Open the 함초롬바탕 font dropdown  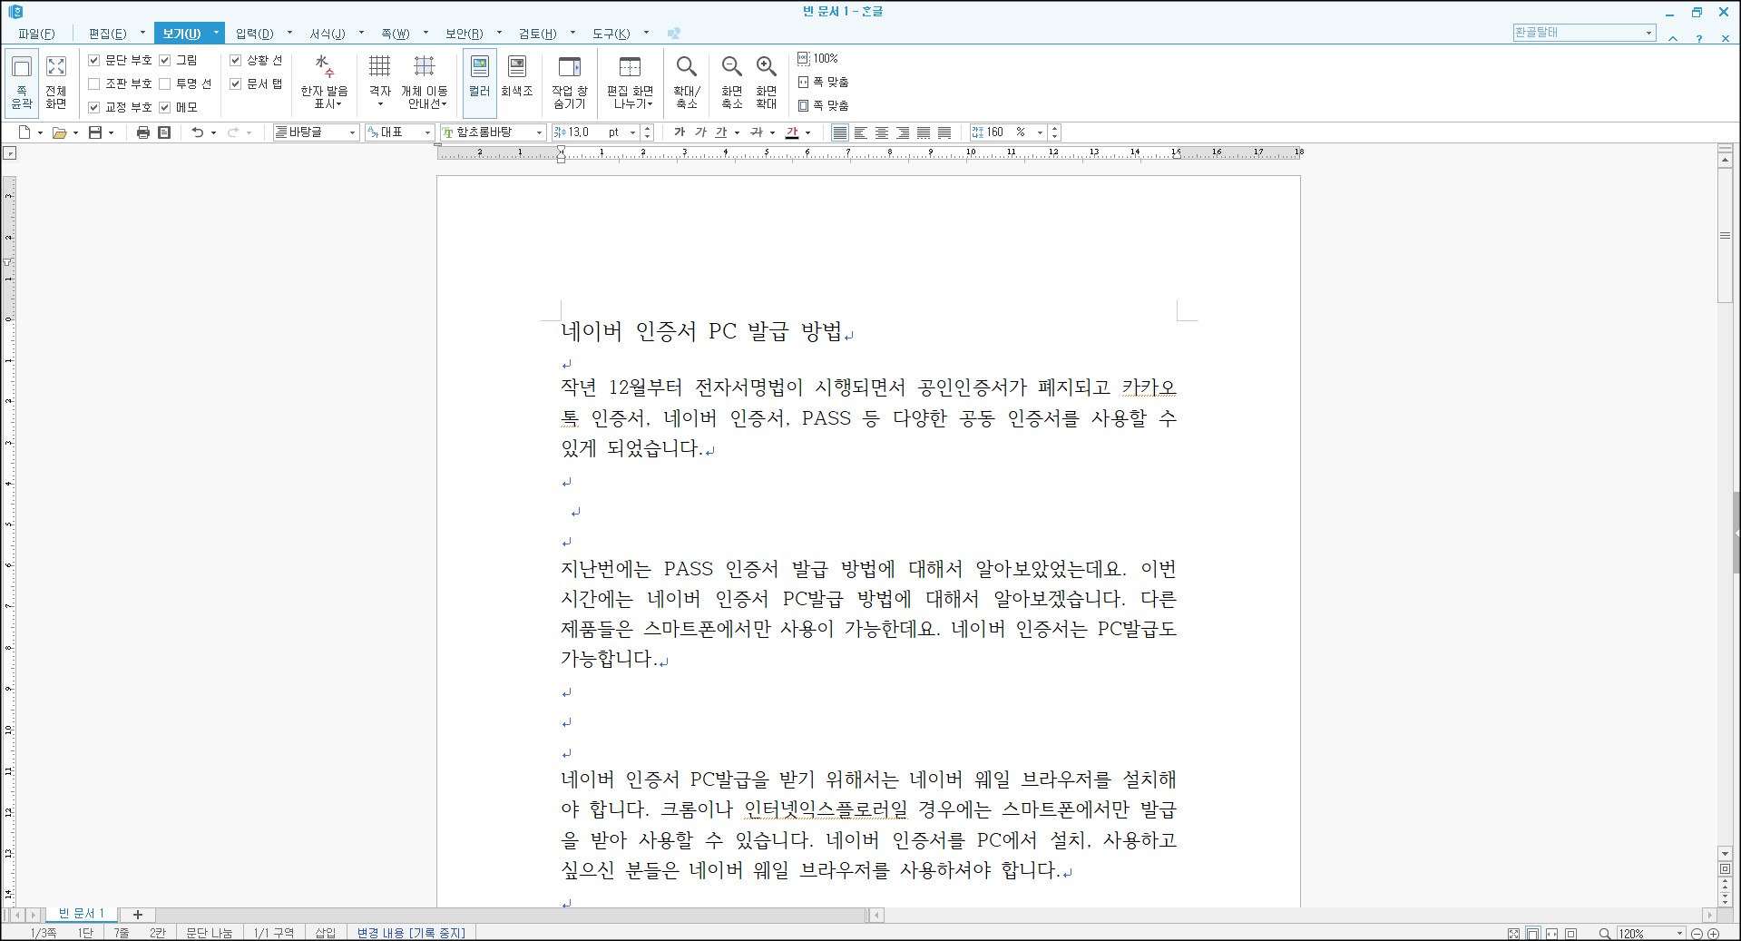[x=539, y=132]
